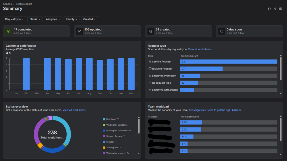287x161 pixels.
Task: Open View all work items in Status overview
Action: click(x=74, y=110)
